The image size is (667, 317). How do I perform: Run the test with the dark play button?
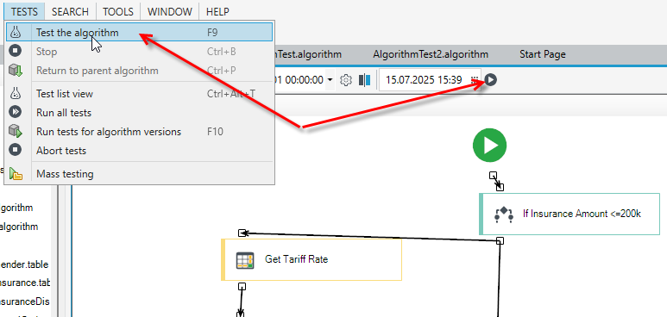[x=490, y=80]
